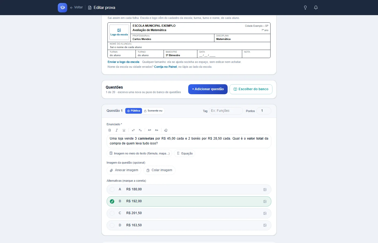Follow the Corrija no Painel link
This screenshot has height=243, width=378.
point(166,67)
